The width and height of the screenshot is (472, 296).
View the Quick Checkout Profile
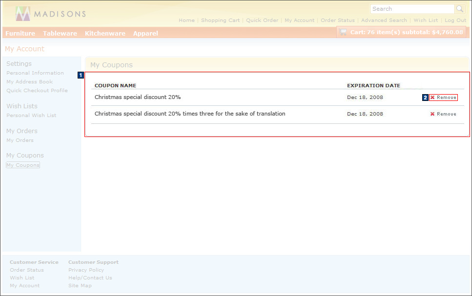(x=36, y=90)
